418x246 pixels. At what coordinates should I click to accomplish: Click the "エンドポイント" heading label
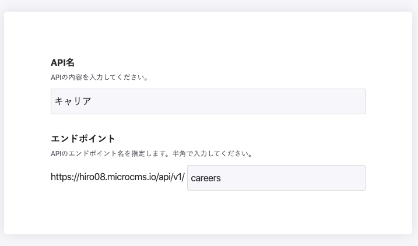tap(83, 139)
